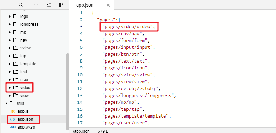Image resolution: width=276 pixels, height=133 pixels.
Task: Open the file search magnifier icon
Action: (21, 5)
